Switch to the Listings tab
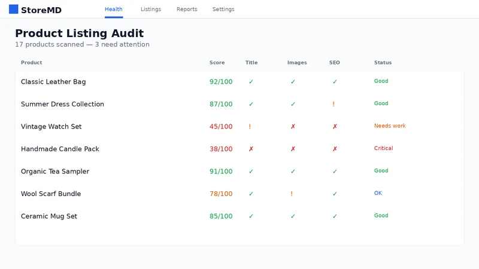The height and width of the screenshot is (269, 479). (151, 9)
